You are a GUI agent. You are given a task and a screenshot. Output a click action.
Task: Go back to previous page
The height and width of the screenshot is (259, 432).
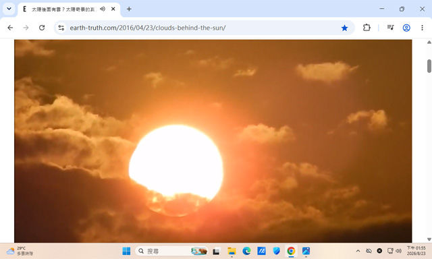(10, 28)
